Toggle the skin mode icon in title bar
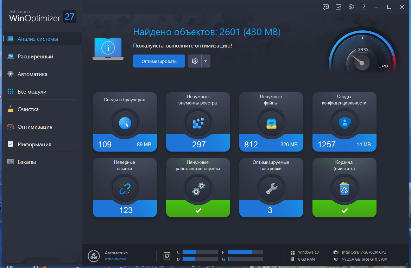 (x=339, y=7)
